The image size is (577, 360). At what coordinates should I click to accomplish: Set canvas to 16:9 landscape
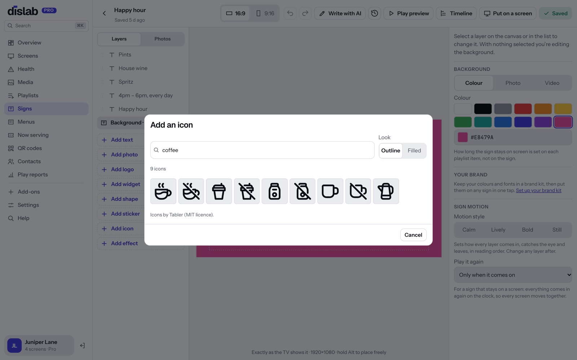235,13
